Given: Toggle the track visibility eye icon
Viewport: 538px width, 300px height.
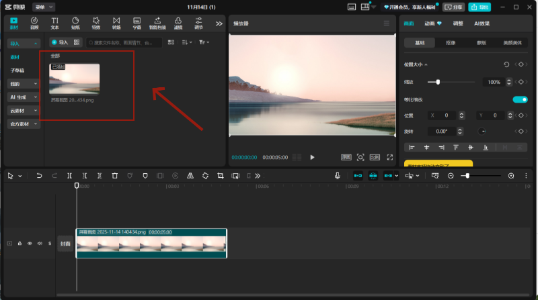Looking at the screenshot, I should point(30,244).
